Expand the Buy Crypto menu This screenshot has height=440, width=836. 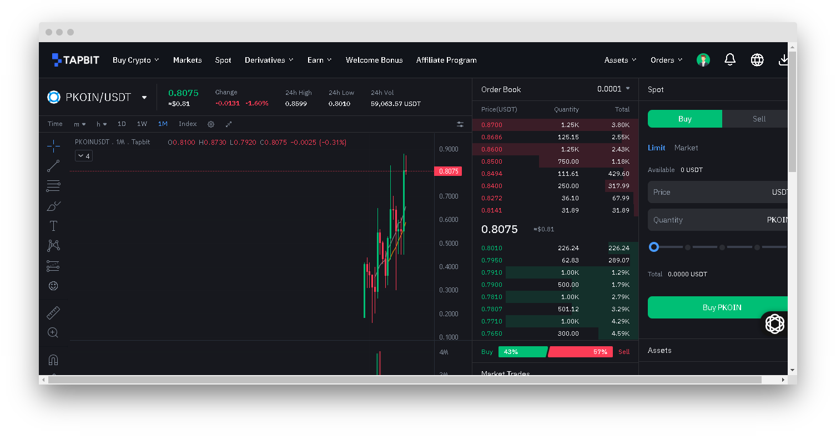pos(135,60)
